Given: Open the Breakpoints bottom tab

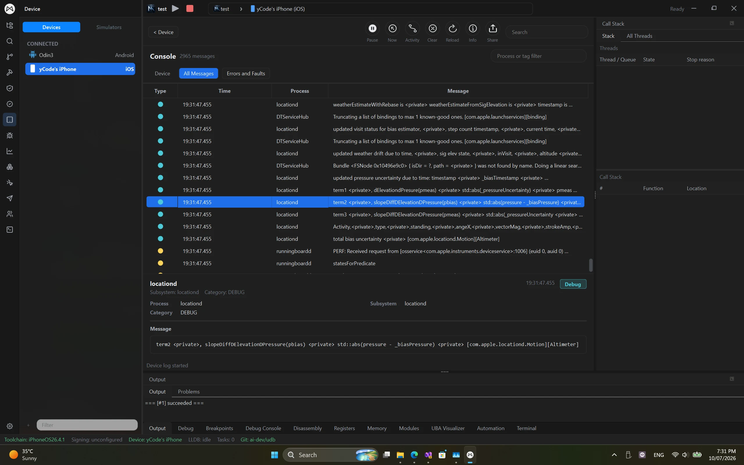Looking at the screenshot, I should point(220,428).
